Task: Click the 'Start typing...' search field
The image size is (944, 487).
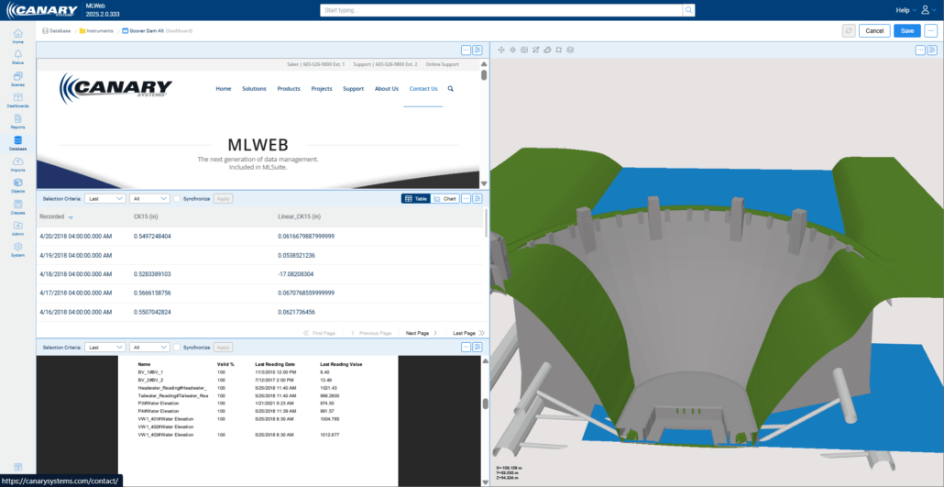Action: point(500,10)
